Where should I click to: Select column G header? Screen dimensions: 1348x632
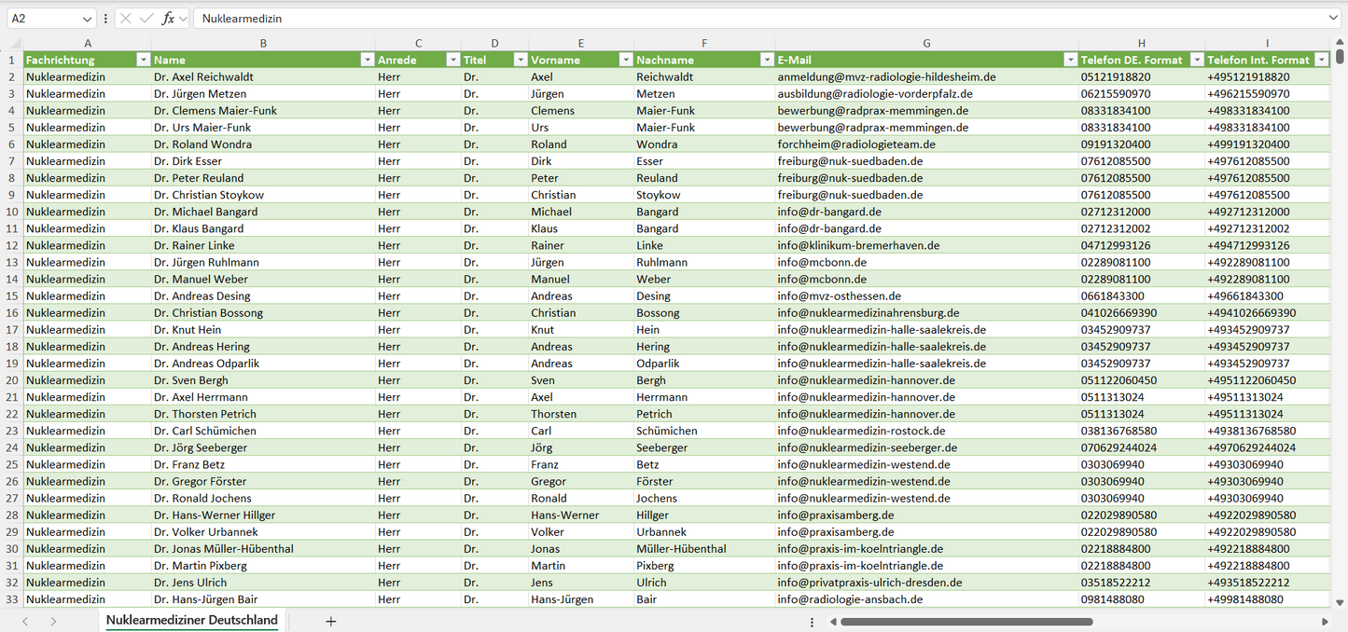click(x=925, y=43)
